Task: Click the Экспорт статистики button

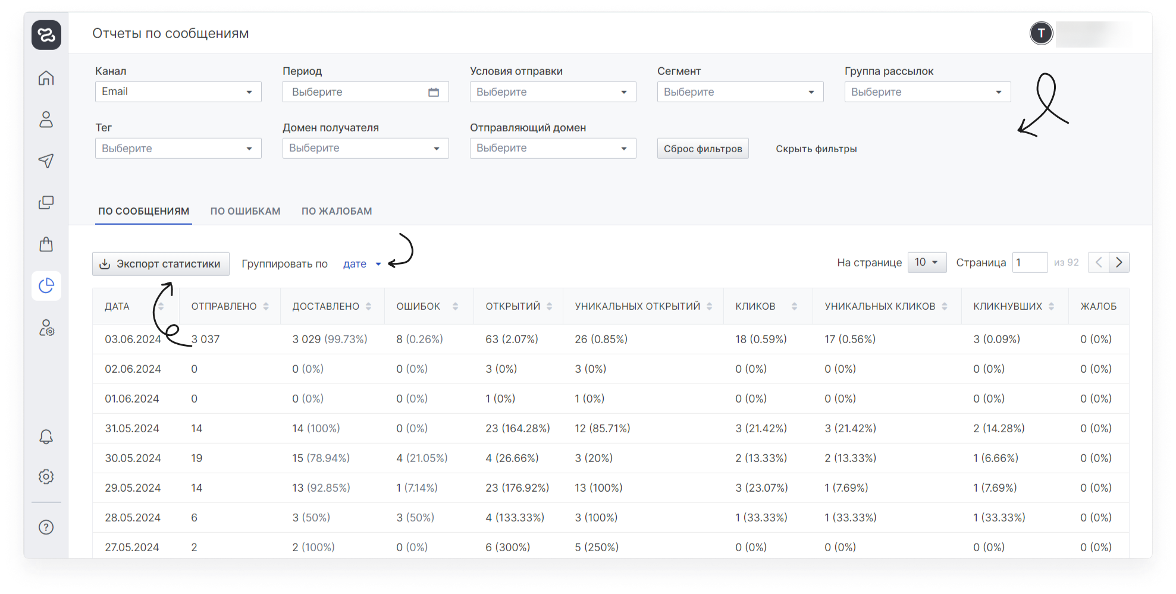Action: (x=161, y=264)
